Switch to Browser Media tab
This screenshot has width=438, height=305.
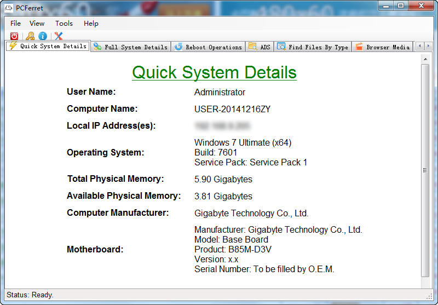(x=382, y=47)
